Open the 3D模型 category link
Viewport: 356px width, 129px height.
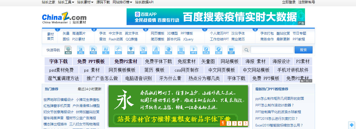click(x=173, y=33)
